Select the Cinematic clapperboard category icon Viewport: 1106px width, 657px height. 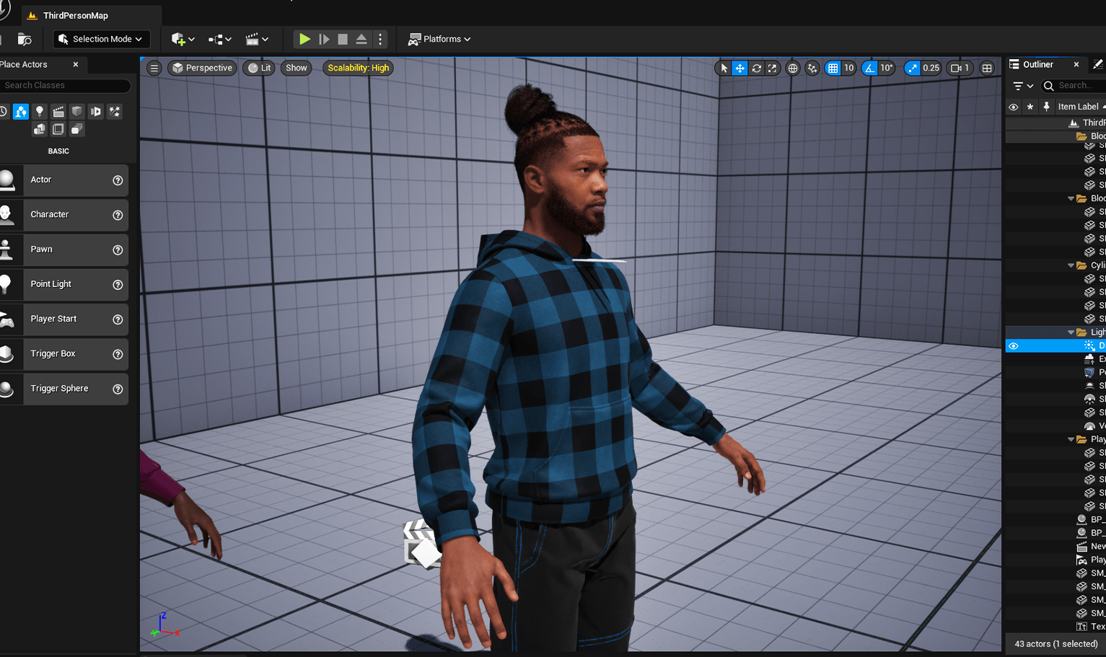coord(58,111)
